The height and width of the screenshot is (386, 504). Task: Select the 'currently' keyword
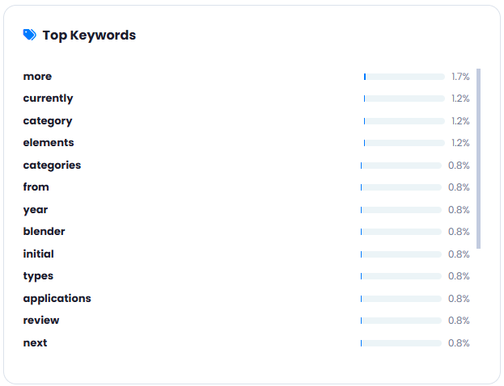tap(48, 99)
